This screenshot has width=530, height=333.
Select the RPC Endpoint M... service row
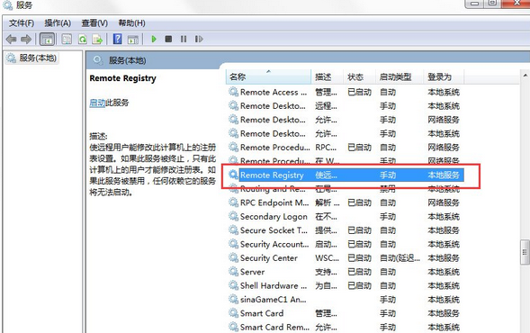(346, 202)
